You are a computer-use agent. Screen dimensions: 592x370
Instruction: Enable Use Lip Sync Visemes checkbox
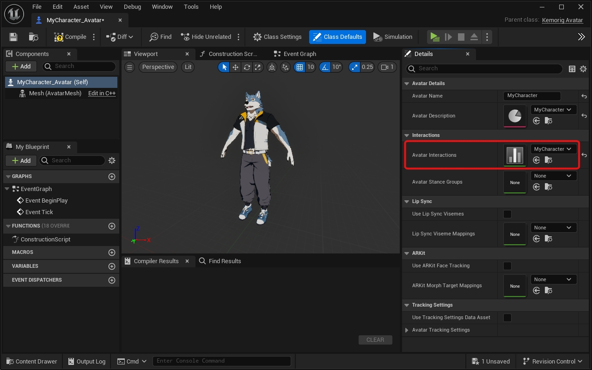click(x=507, y=214)
